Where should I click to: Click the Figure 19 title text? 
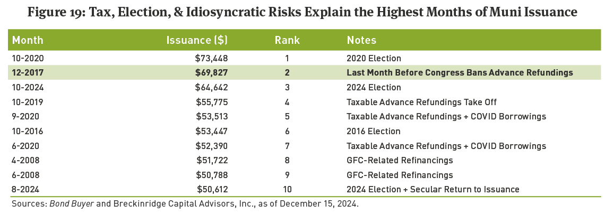tap(302, 13)
